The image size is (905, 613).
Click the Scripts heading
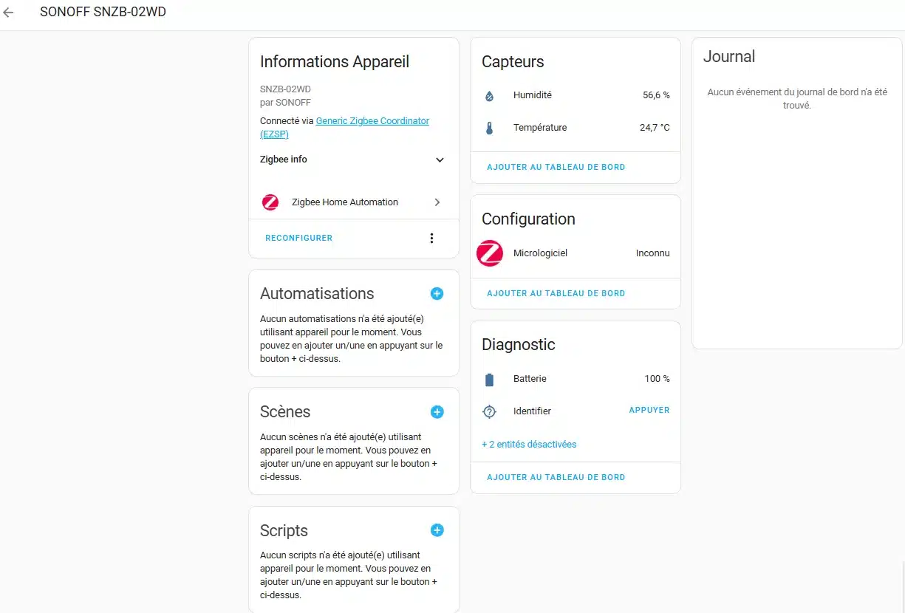(x=284, y=531)
